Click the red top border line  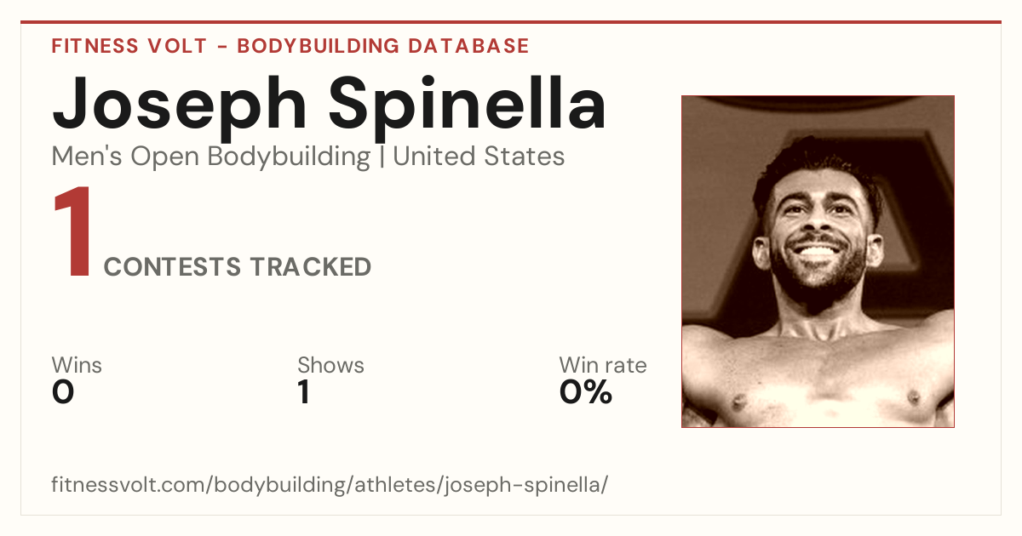511,22
